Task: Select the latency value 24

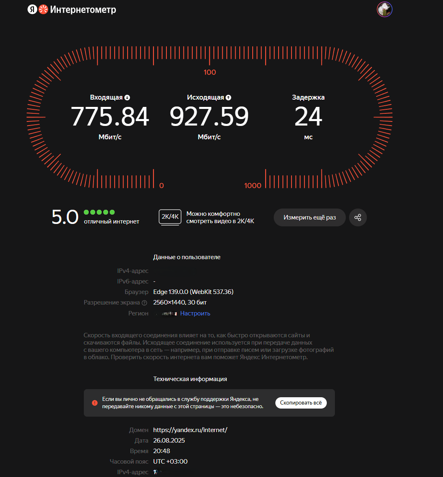Action: pyautogui.click(x=308, y=116)
